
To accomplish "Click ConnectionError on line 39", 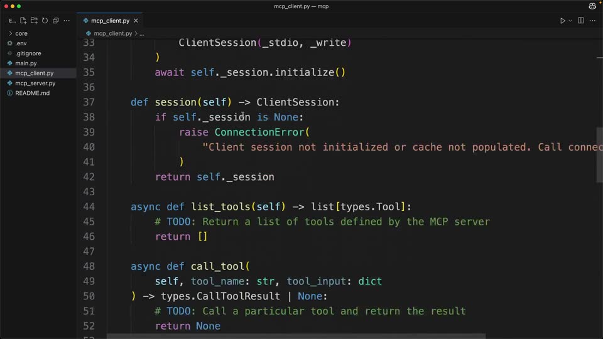I will 259,132.
